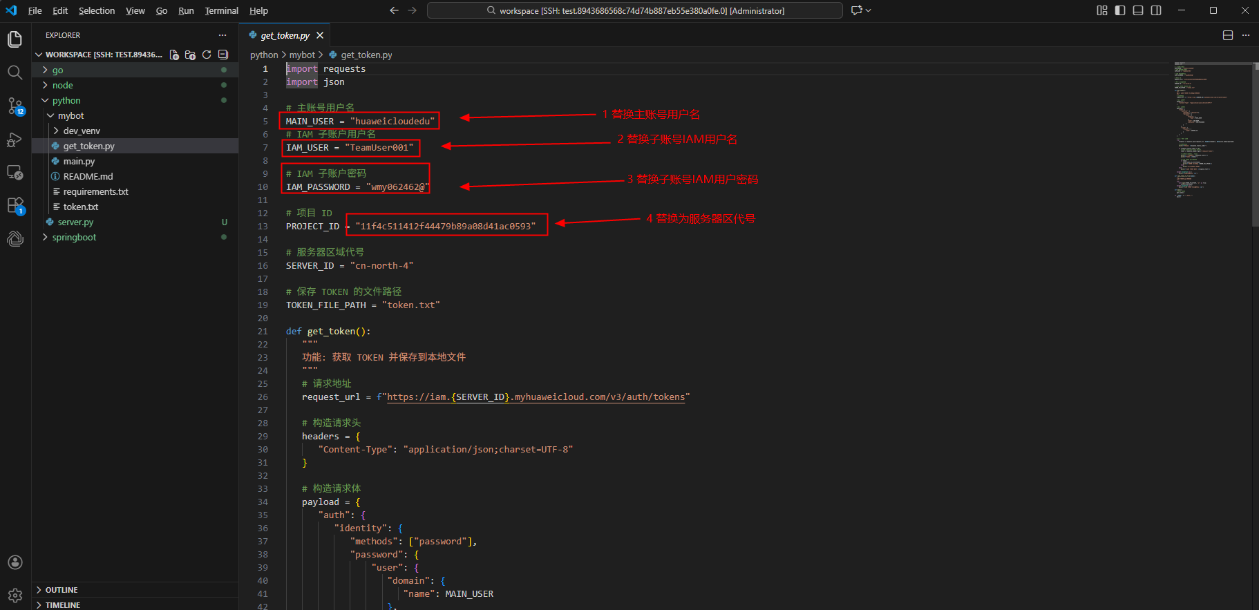The image size is (1259, 610).
Task: Open the Huawei Cloud toolkit sidebar icon
Action: pos(15,239)
